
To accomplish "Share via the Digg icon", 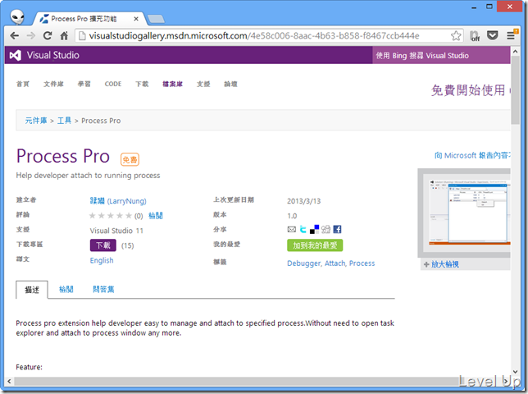I will [325, 230].
